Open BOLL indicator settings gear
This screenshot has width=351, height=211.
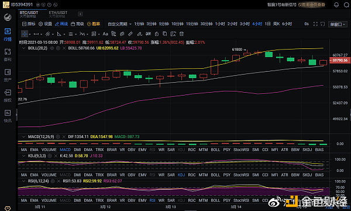[58, 48]
